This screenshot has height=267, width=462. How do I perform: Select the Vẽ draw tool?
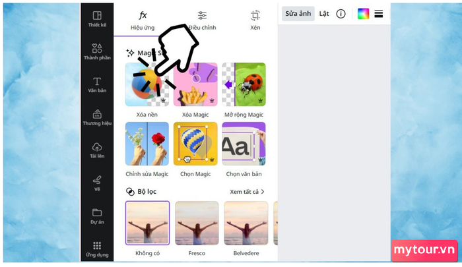coord(97,183)
